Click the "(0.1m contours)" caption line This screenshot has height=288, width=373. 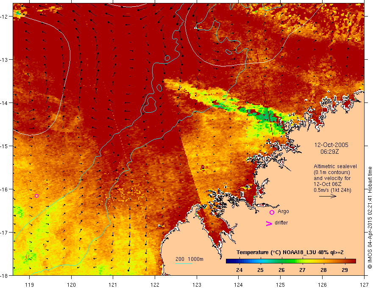pyautogui.click(x=332, y=172)
